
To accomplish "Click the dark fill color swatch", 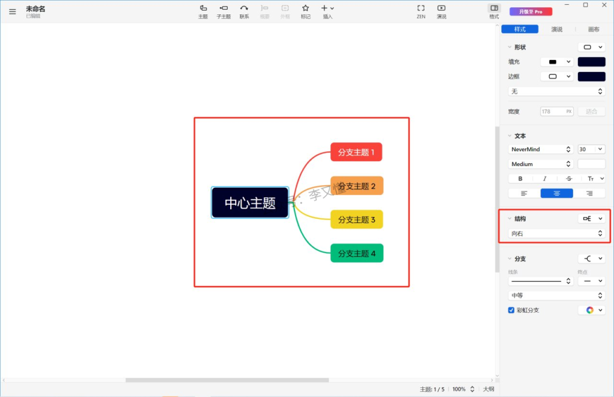I will pyautogui.click(x=591, y=62).
